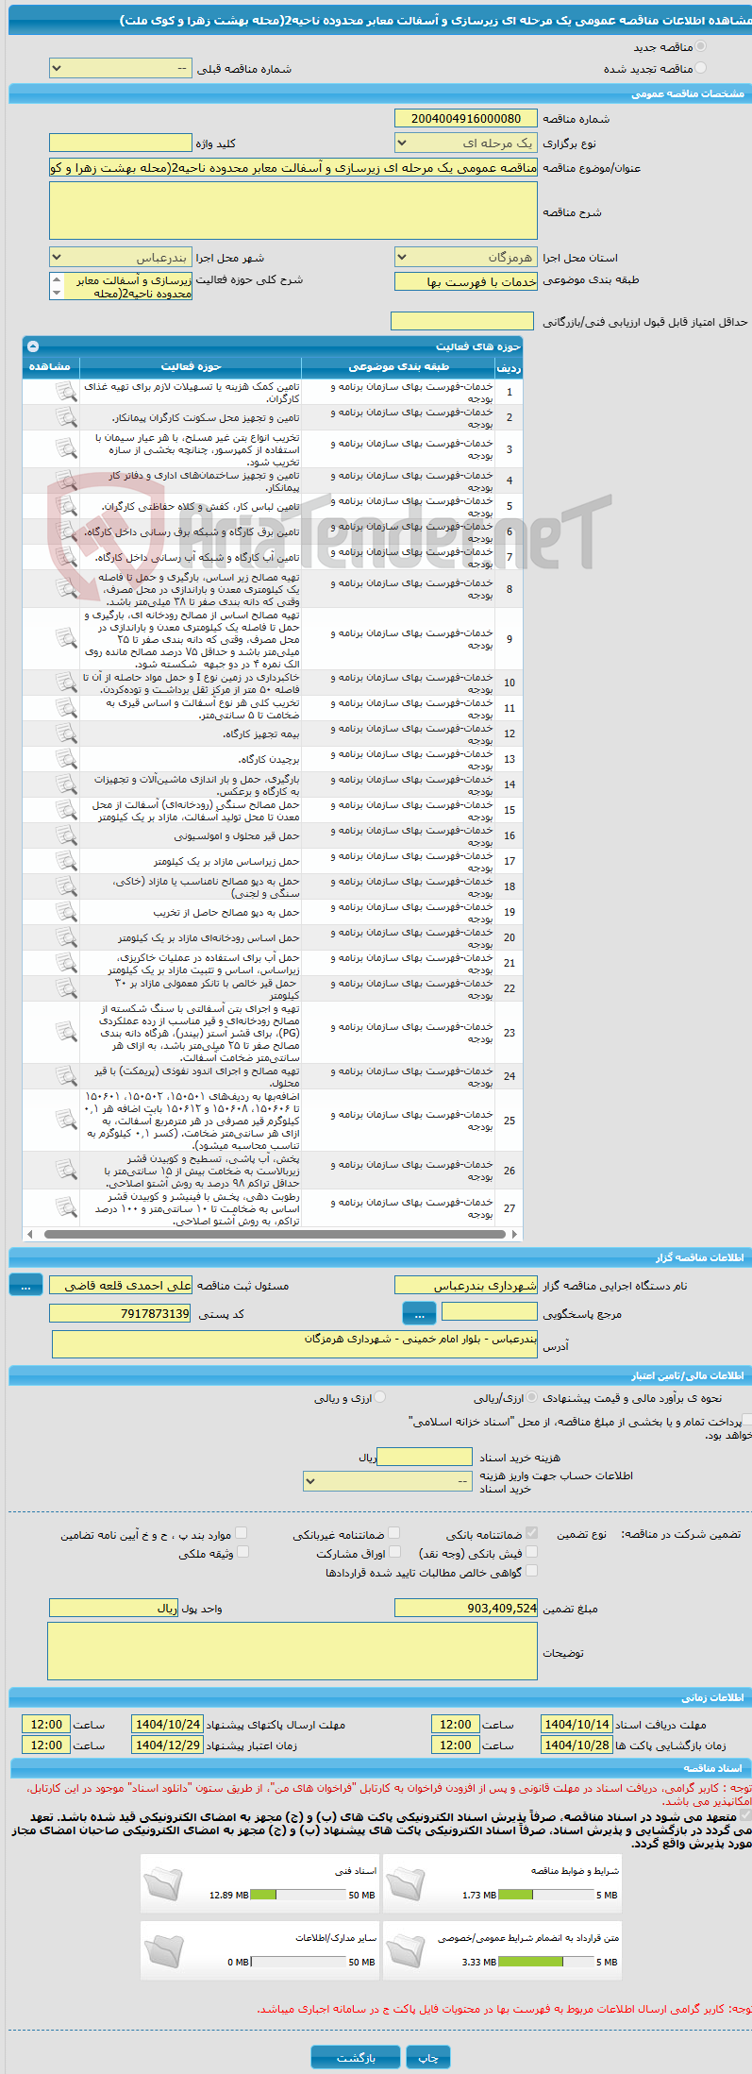
Task: Open view icon for activity row 9
Action: click(66, 638)
